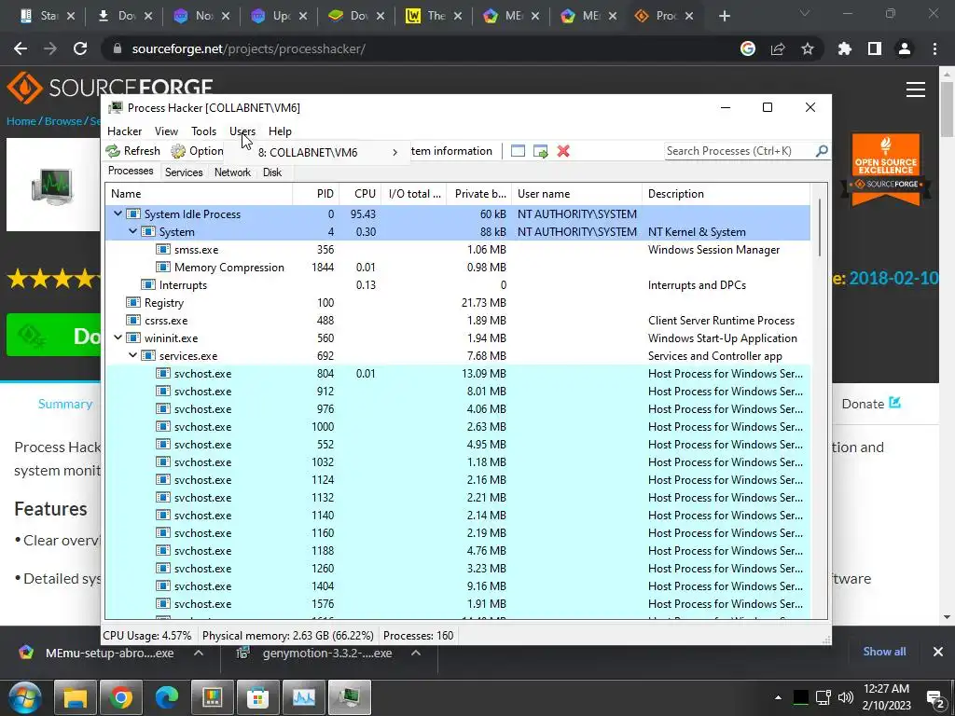Open Chrome's three-dot menu

[x=934, y=48]
